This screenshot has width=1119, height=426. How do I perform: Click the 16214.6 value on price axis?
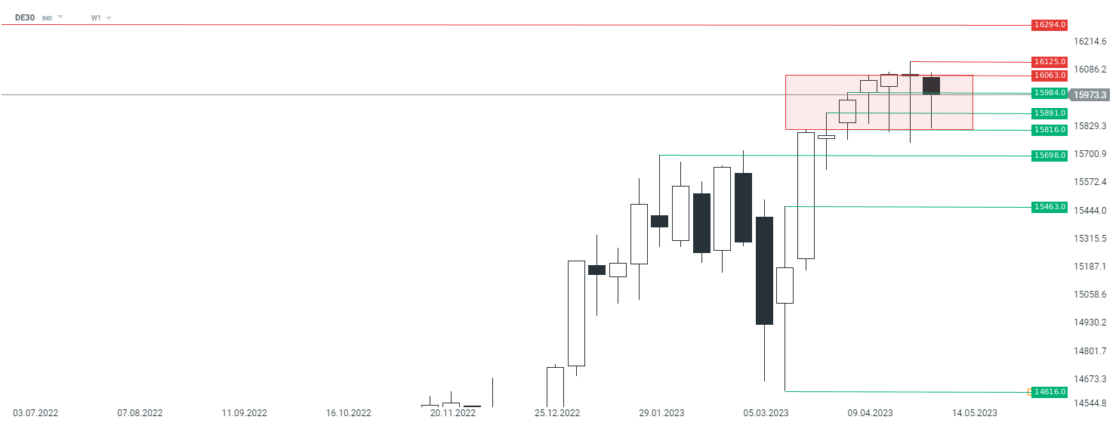tap(1090, 41)
